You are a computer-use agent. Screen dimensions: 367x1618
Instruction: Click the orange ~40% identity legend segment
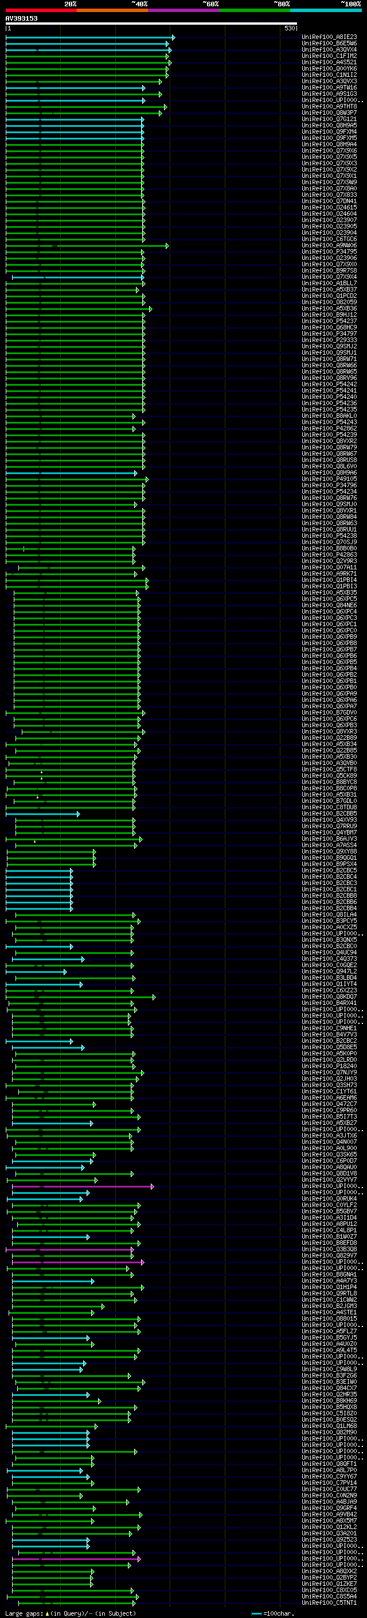click(112, 10)
